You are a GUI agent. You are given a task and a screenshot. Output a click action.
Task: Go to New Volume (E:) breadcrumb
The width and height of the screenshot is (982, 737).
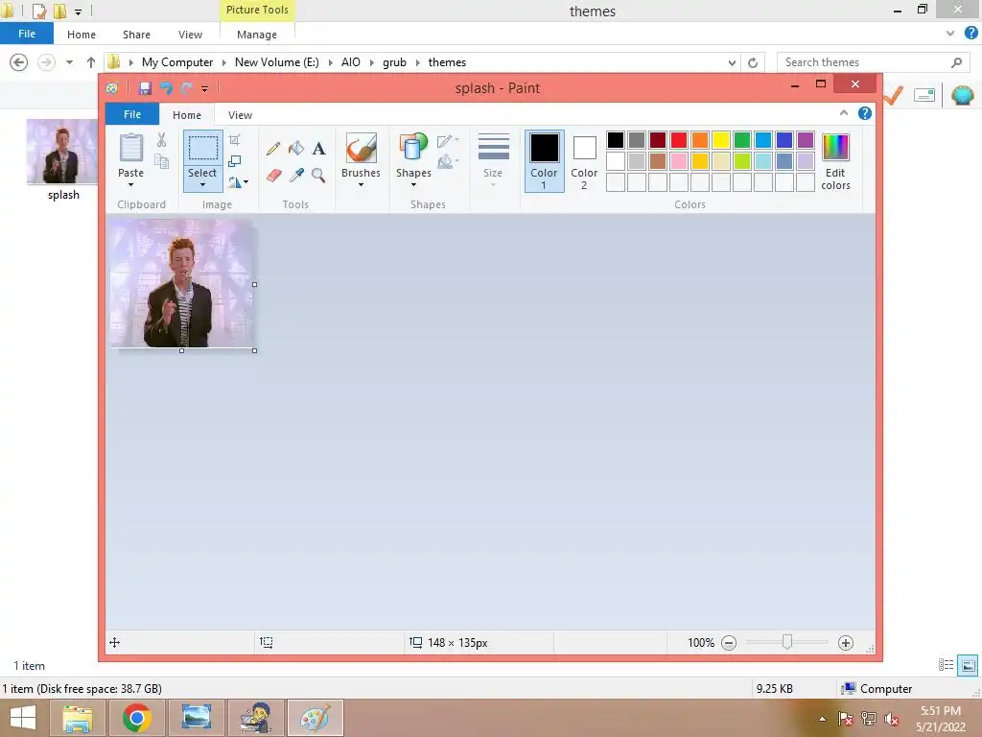277,62
